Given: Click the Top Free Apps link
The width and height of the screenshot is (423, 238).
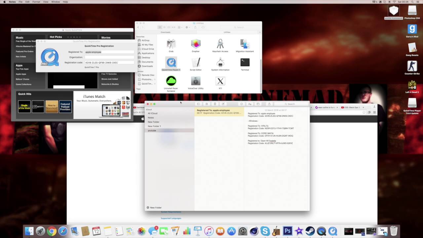Looking at the screenshot, I should [22, 69].
